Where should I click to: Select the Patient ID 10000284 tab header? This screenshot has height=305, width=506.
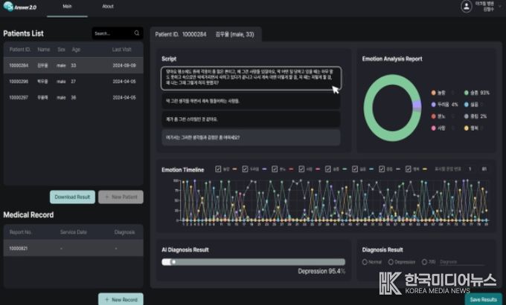click(205, 34)
